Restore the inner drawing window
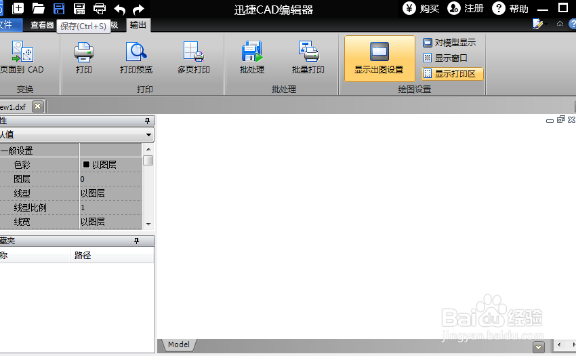The width and height of the screenshot is (576, 356). (560, 119)
